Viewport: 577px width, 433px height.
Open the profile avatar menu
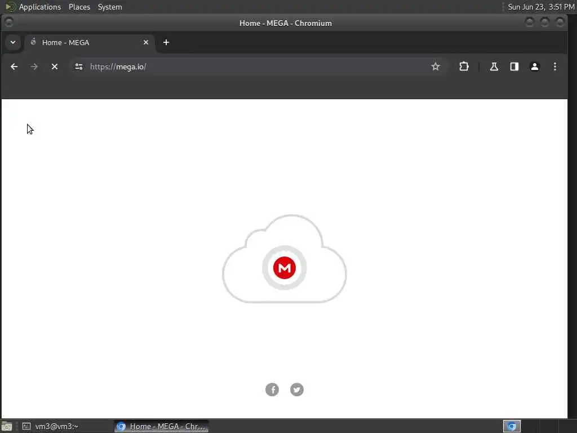[534, 67]
